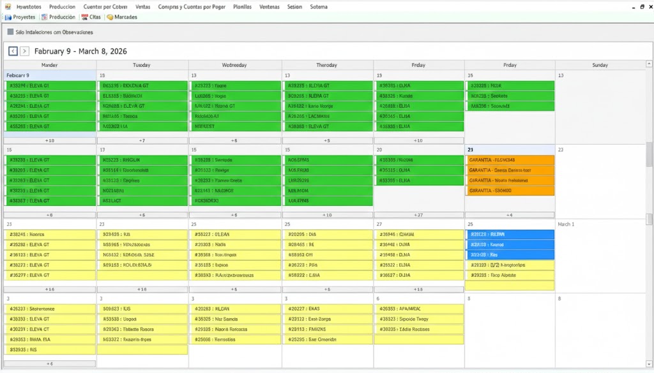Click the Martades toolbar icon
The height and width of the screenshot is (373, 654).
click(122, 17)
